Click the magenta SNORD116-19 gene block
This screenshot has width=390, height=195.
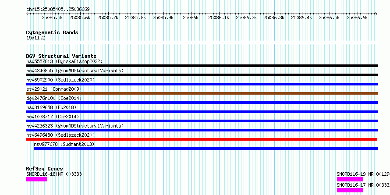[x=350, y=179]
